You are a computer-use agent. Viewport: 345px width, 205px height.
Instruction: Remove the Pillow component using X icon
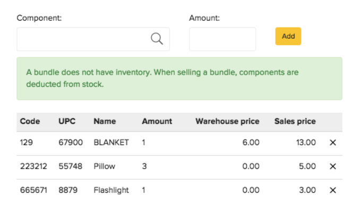(x=333, y=166)
